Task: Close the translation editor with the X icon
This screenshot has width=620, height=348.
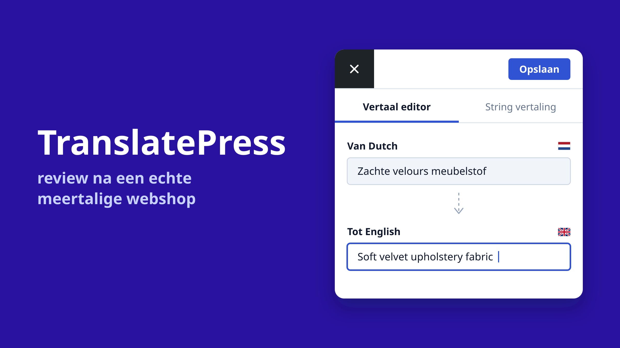Action: point(354,69)
